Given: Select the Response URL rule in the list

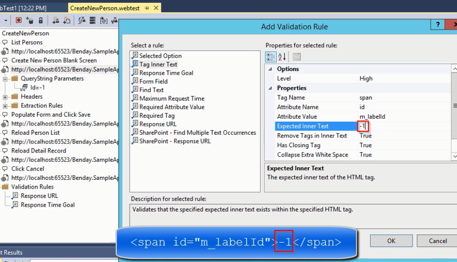Looking at the screenshot, I should pyautogui.click(x=158, y=124).
